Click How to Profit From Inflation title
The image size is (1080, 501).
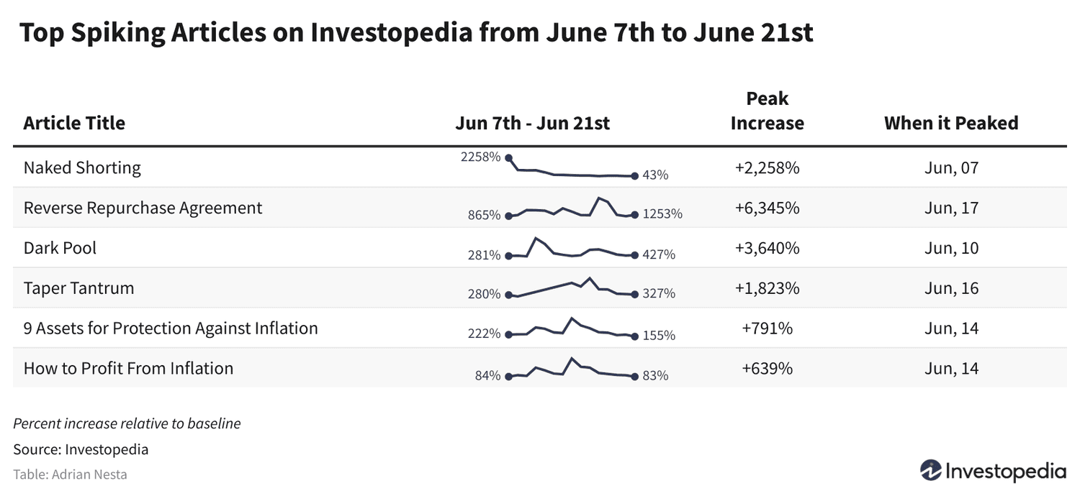pos(128,369)
